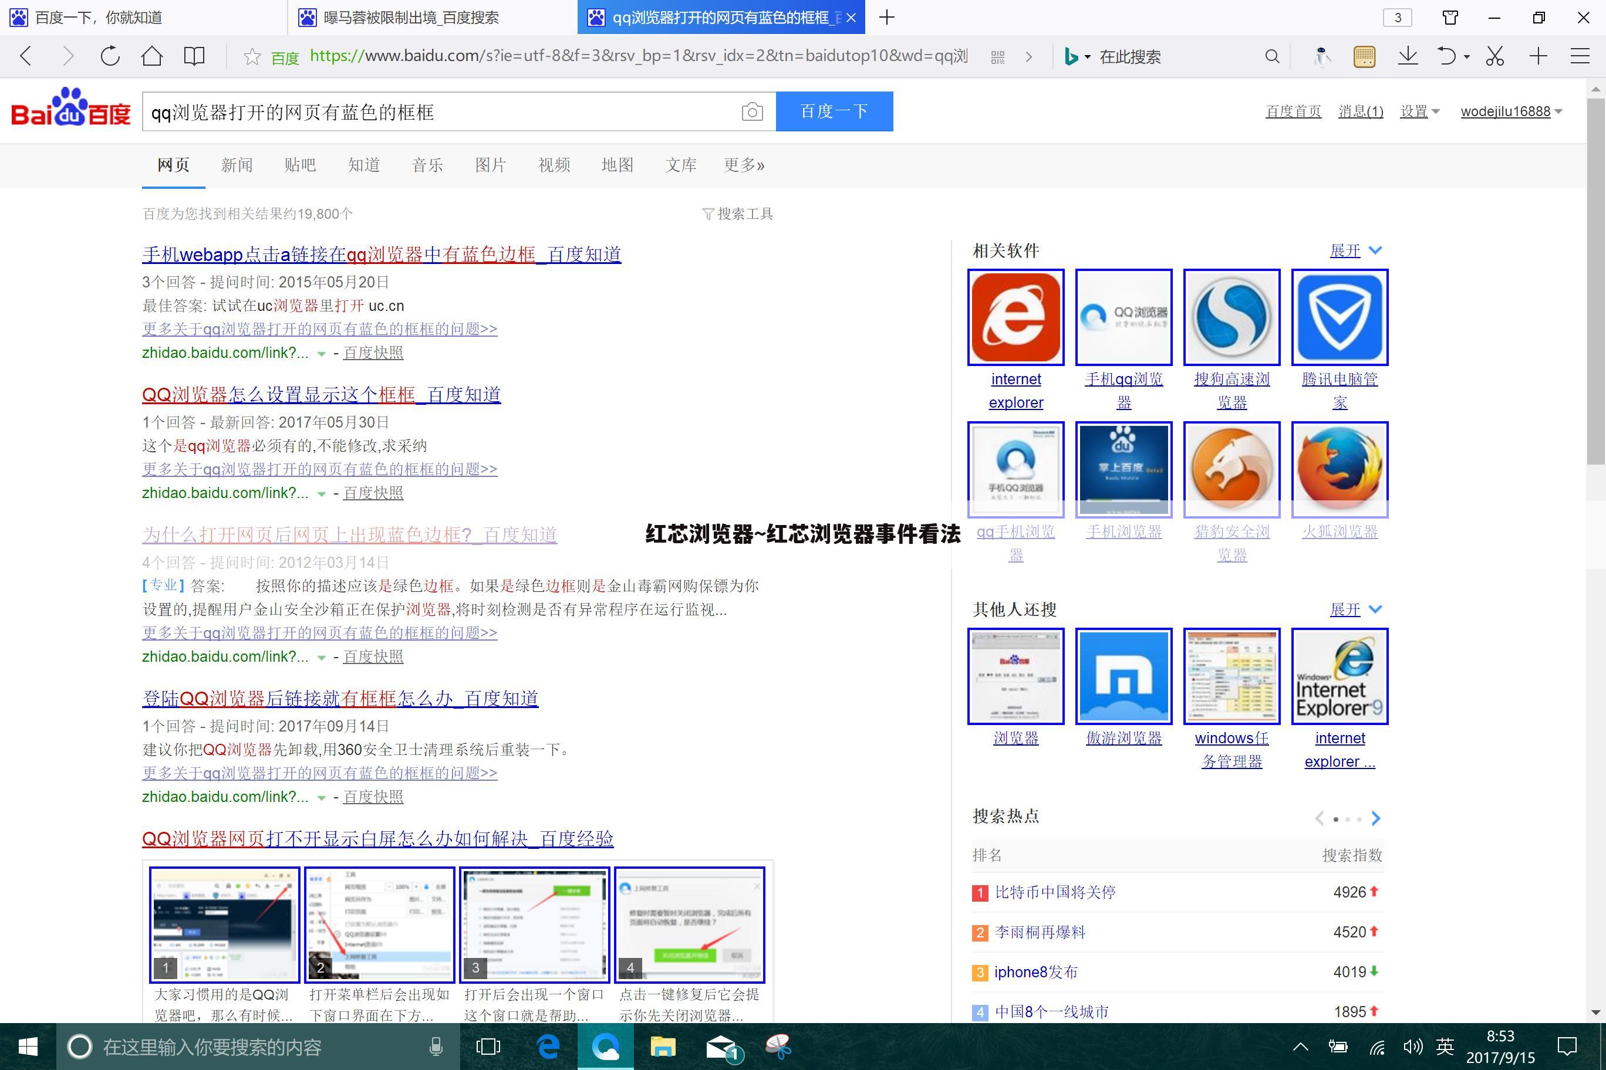Open the internet explorer software thumbnail
Screen dimensions: 1606x1070
tap(1016, 317)
